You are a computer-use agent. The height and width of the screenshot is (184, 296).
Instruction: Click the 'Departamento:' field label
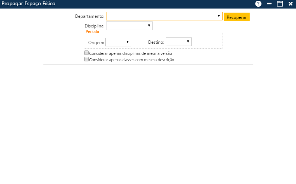89,17
